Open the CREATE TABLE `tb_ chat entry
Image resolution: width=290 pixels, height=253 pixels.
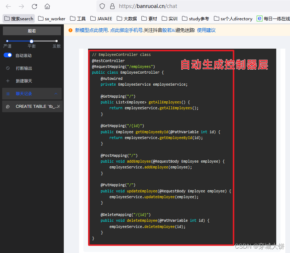[33, 106]
